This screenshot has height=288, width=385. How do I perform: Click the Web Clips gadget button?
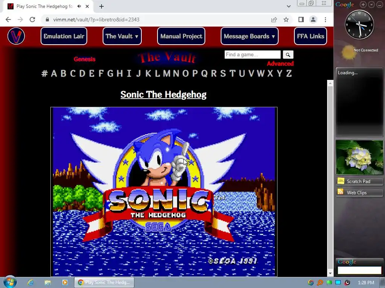coord(359,192)
